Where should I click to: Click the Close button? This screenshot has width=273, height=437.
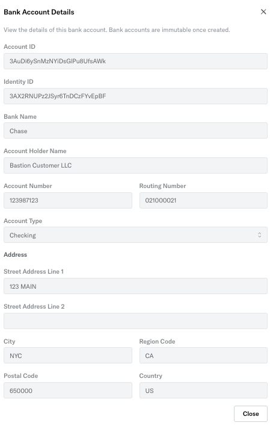251,413
